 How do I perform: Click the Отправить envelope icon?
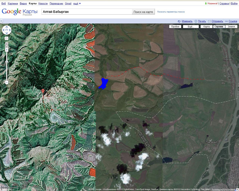click(x=209, y=21)
